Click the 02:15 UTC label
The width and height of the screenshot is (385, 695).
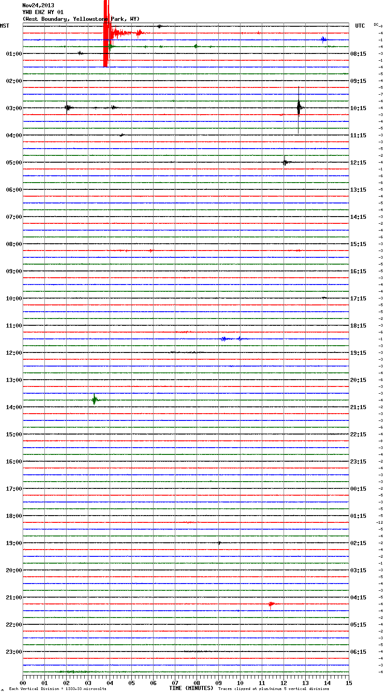(358, 543)
